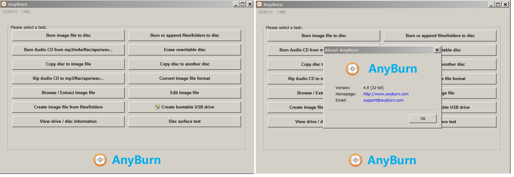Choose Erase rewritable disc in left window

[x=185, y=50]
